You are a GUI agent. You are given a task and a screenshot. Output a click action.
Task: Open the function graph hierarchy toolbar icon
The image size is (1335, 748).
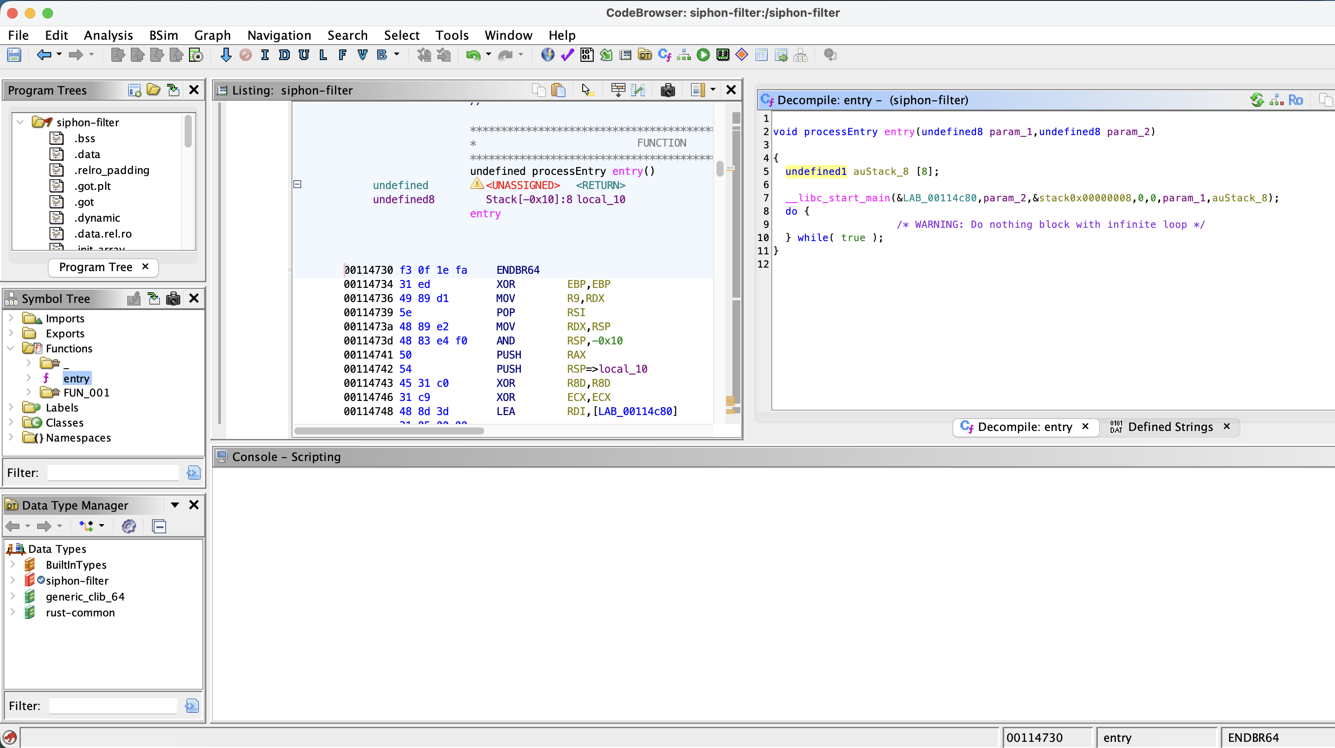[684, 55]
